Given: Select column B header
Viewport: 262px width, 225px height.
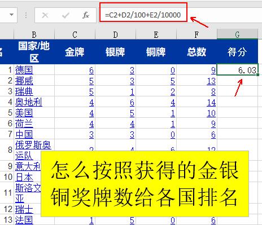Looking at the screenshot, I should (34, 34).
